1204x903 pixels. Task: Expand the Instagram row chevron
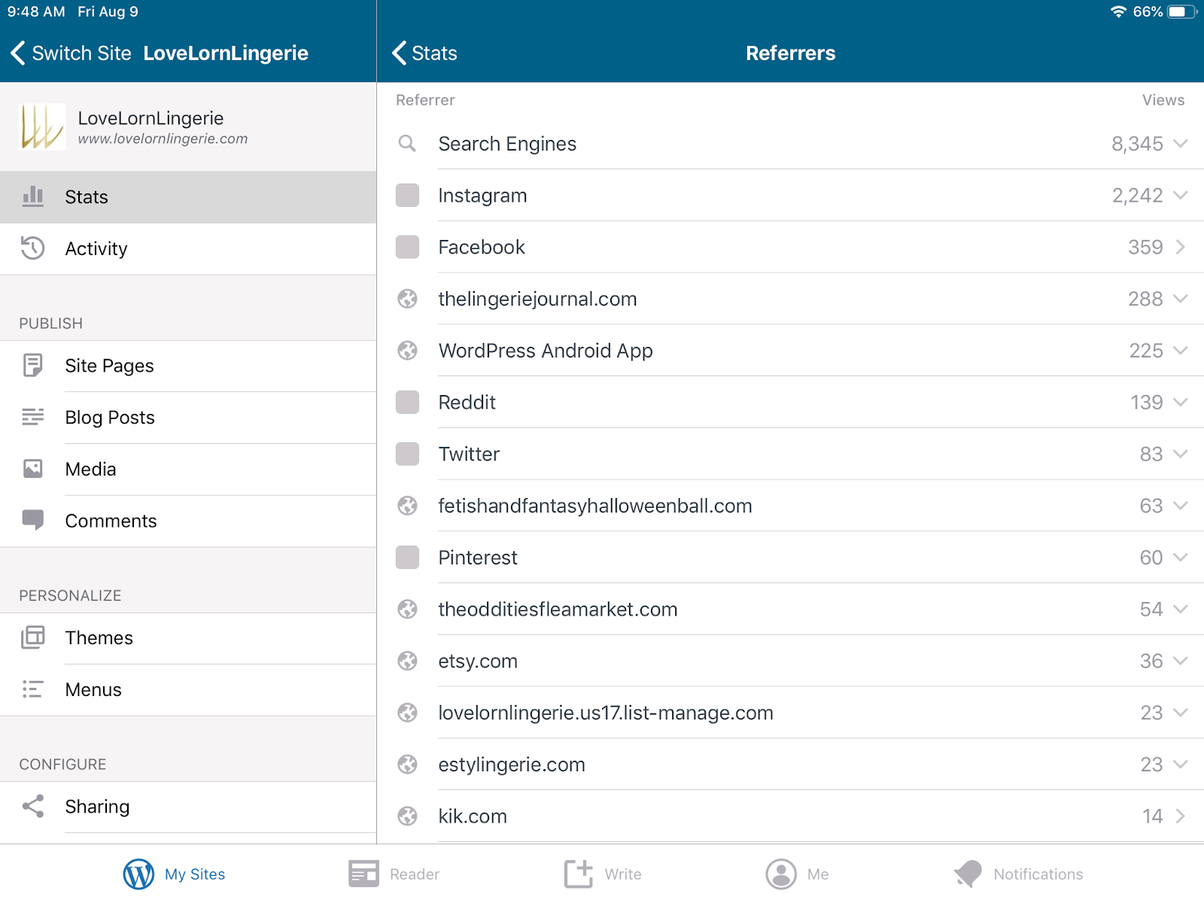point(1180,195)
